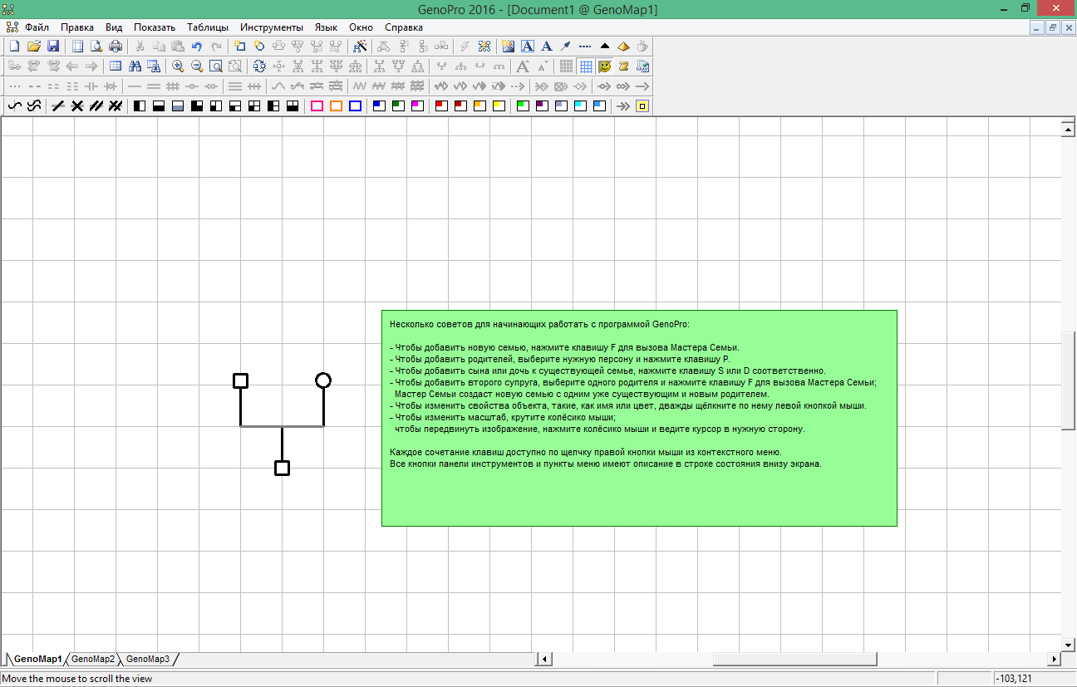
Task: Click the vertical scrollbar down arrow
Action: pos(1070,645)
